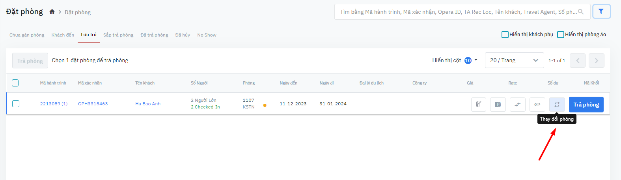The height and width of the screenshot is (180, 621).
Task: Click the door check icon in the row
Action: coord(478,105)
